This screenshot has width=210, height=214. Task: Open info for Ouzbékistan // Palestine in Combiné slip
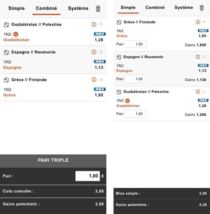pyautogui.click(x=94, y=25)
